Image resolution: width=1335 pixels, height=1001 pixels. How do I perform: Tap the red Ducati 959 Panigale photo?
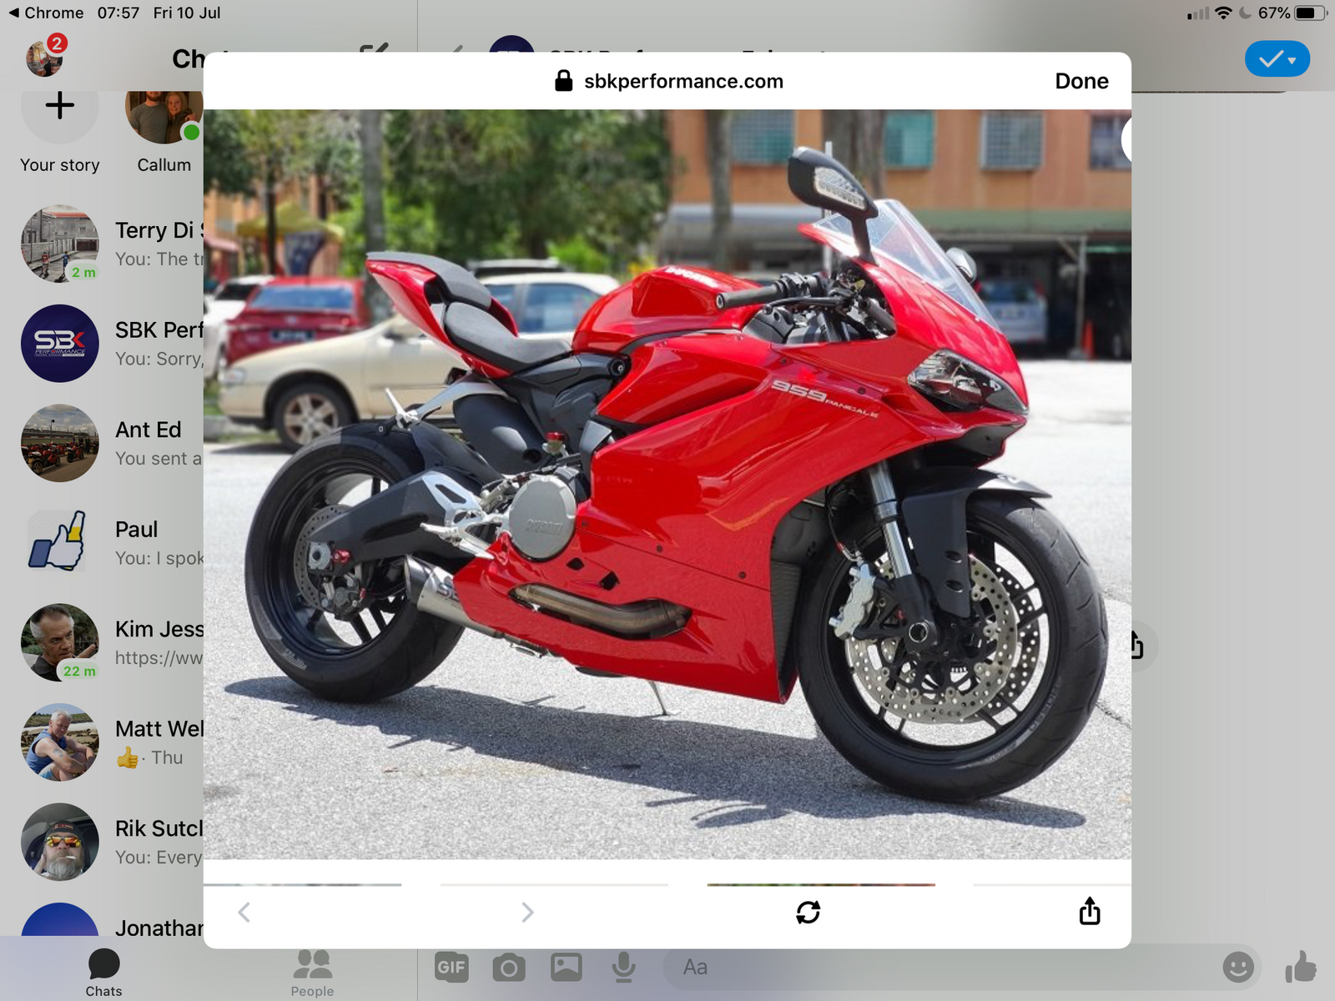pyautogui.click(x=667, y=484)
